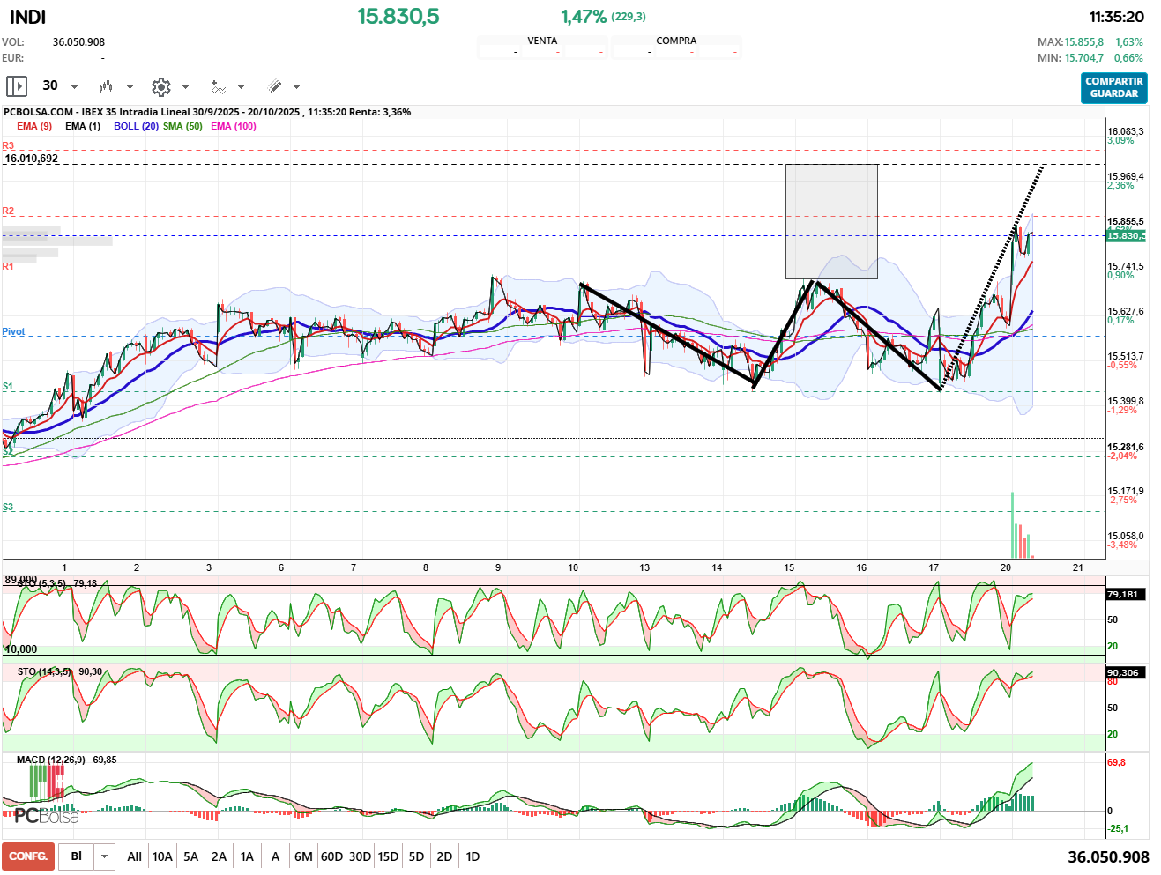Image resolution: width=1161 pixels, height=875 pixels.
Task: Click the PCBolsa logo watermark
Action: pyautogui.click(x=46, y=815)
